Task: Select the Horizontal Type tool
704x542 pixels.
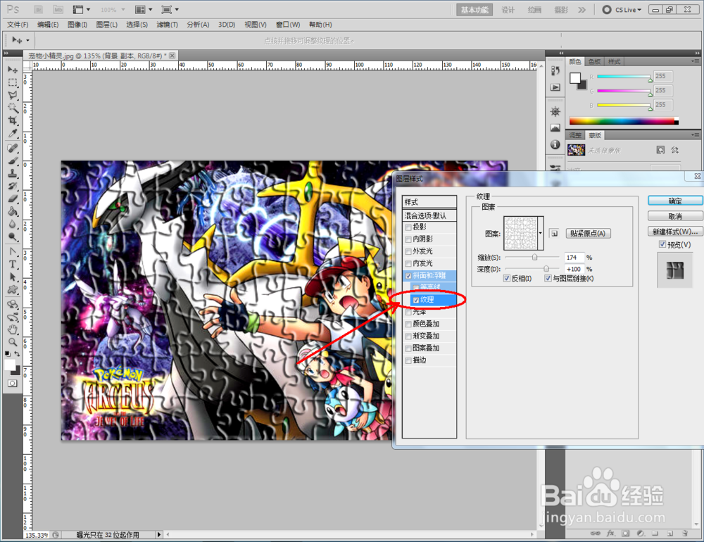Action: 13,264
